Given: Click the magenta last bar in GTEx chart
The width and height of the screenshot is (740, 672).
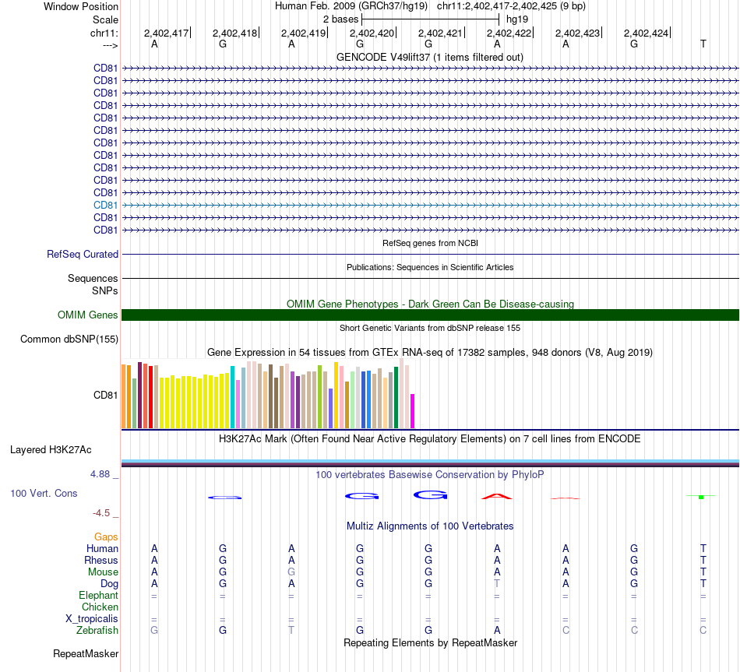Looking at the screenshot, I should click(x=413, y=411).
